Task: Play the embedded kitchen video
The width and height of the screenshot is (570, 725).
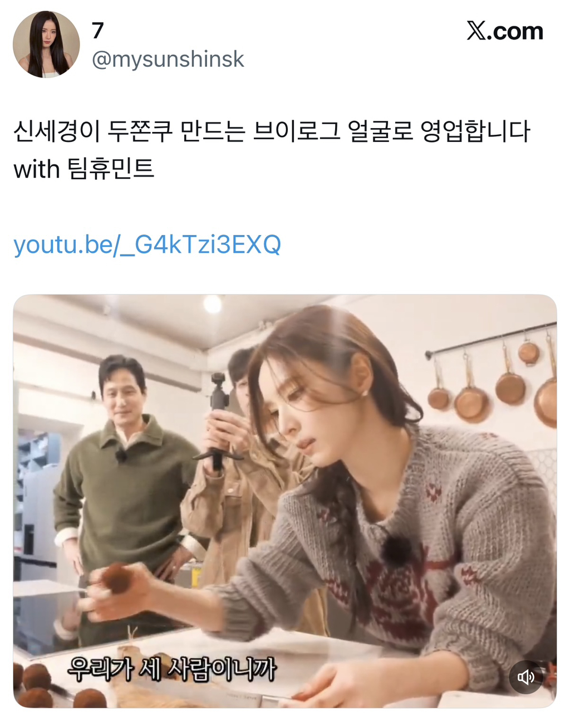Action: coord(285,501)
